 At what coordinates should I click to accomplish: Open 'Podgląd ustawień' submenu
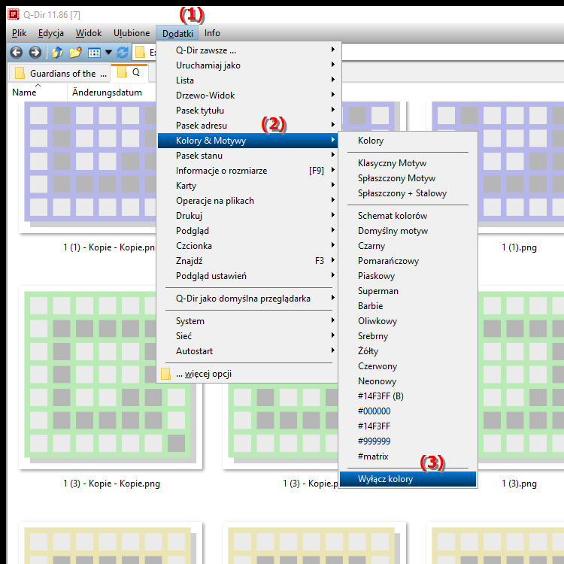(x=247, y=276)
